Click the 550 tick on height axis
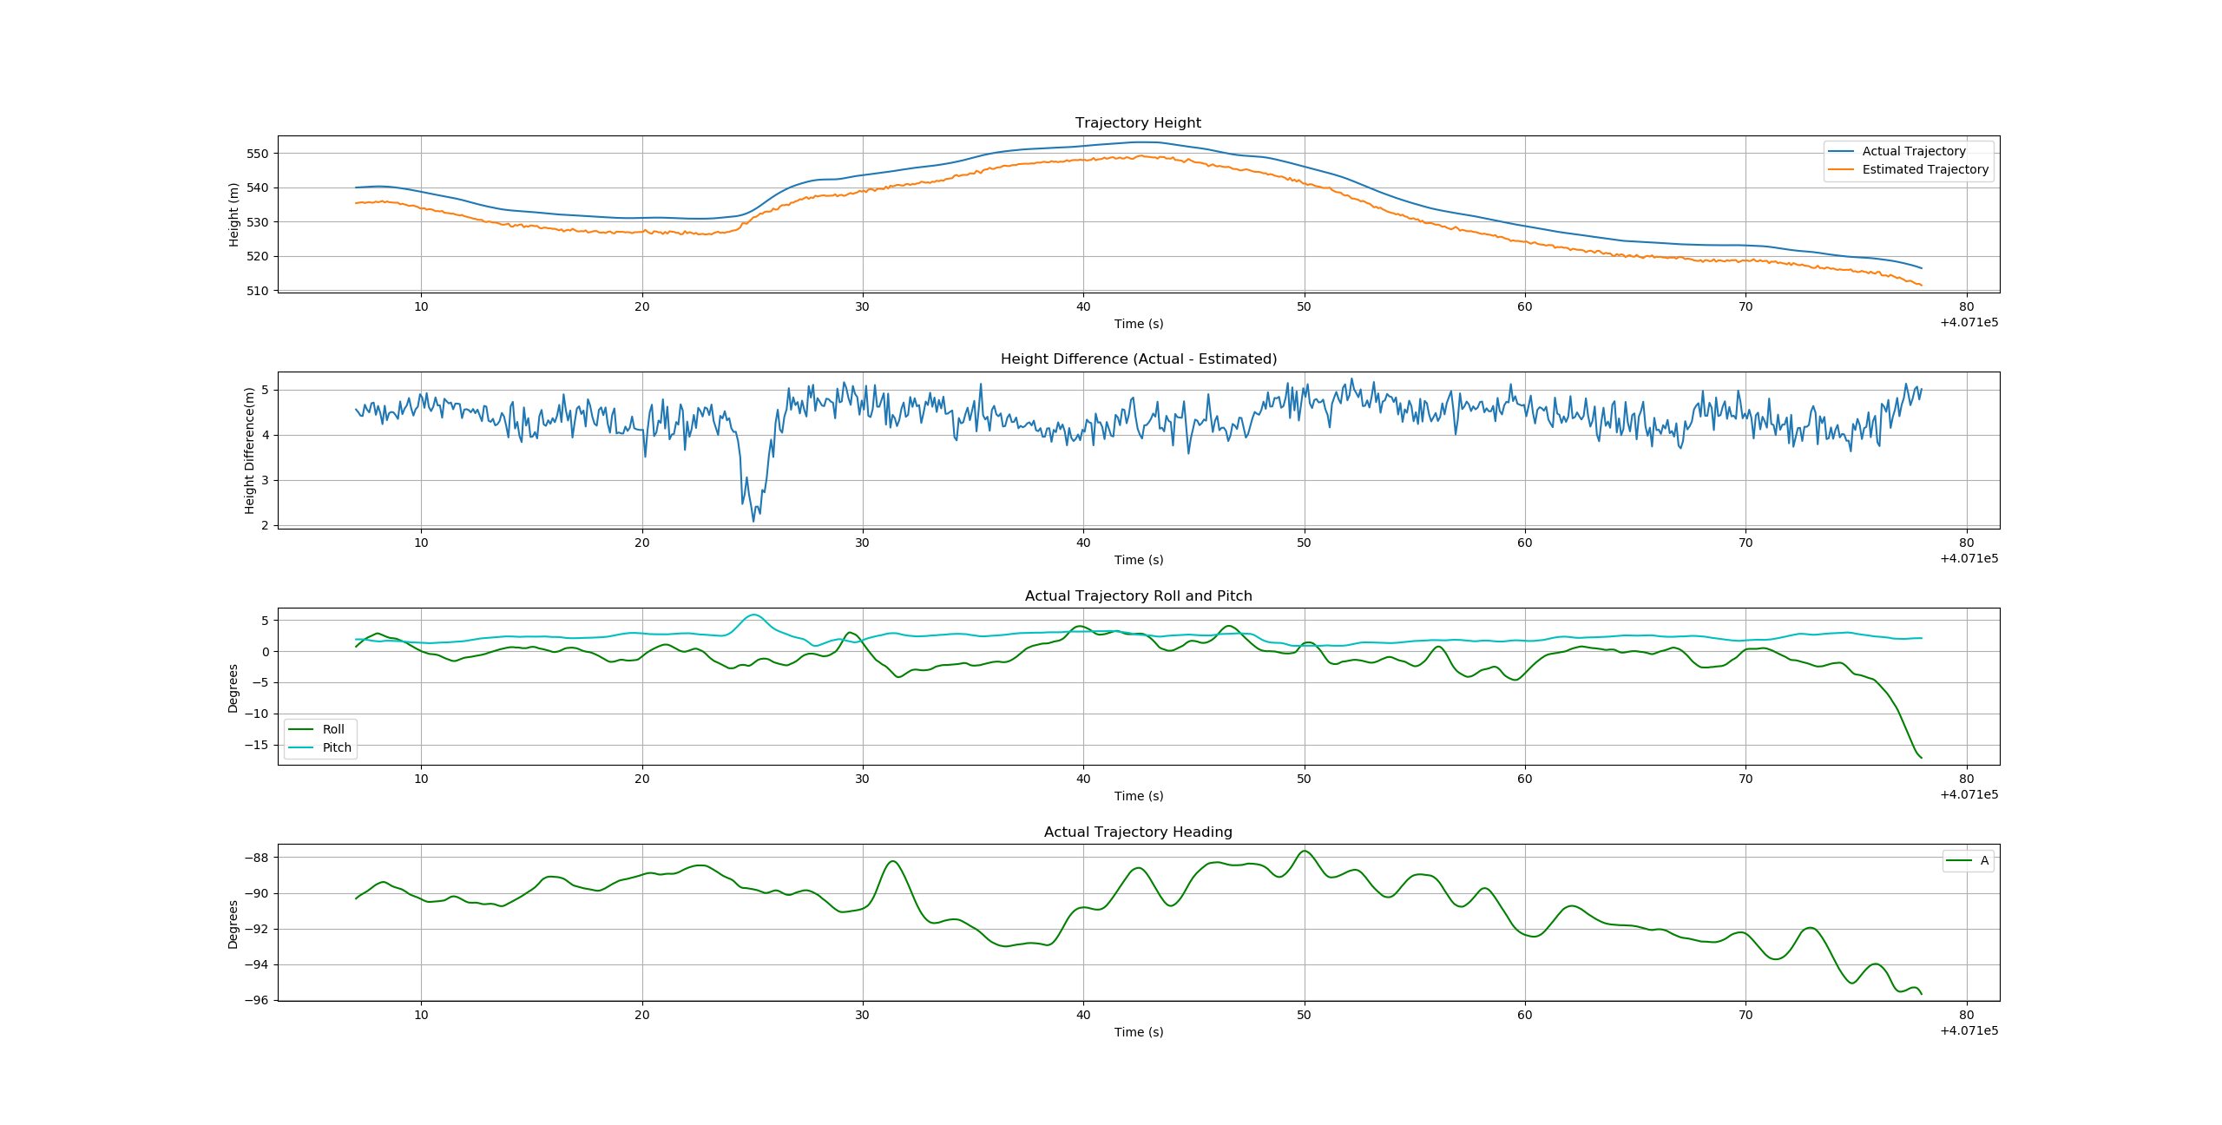This screenshot has height=1125, width=2222. pos(258,154)
